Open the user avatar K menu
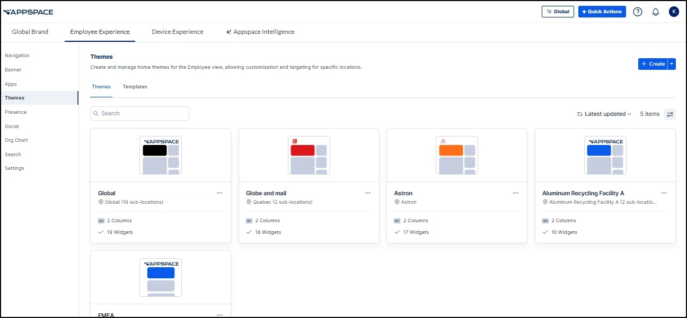The height and width of the screenshot is (318, 687). coord(674,12)
